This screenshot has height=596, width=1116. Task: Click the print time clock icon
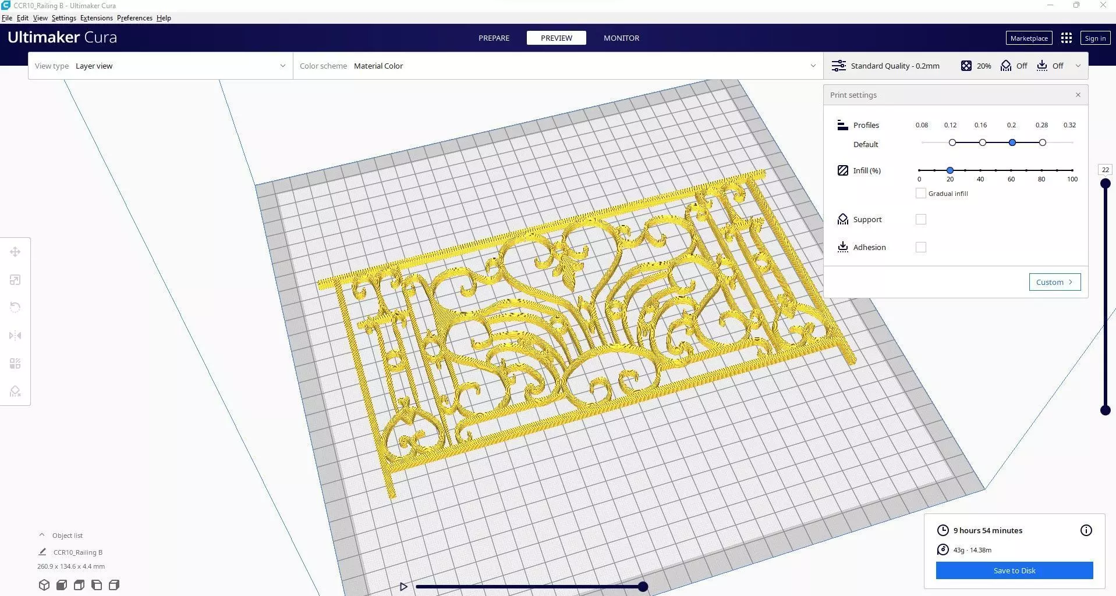[943, 530]
